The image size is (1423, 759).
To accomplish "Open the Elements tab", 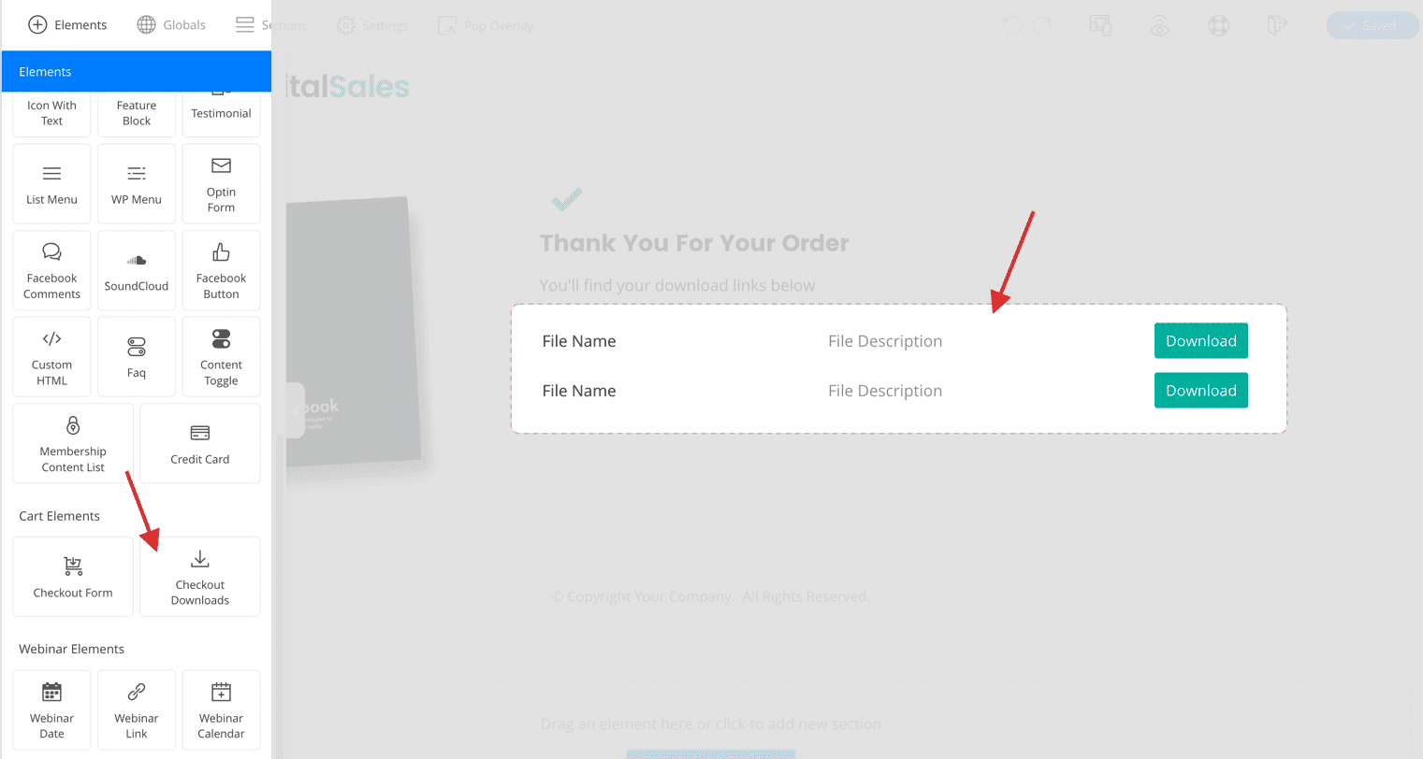I will (x=67, y=25).
